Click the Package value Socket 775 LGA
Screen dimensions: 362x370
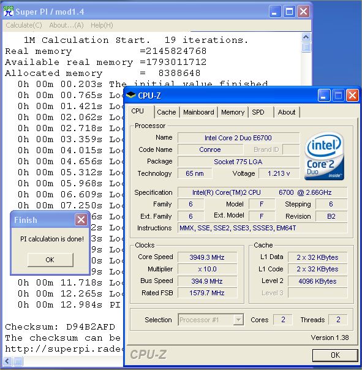tap(238, 162)
